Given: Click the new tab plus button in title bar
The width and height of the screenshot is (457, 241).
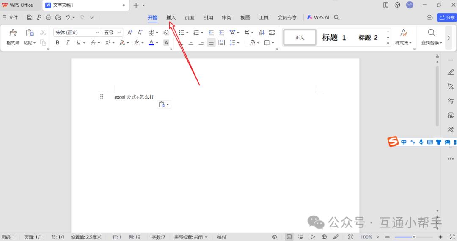Looking at the screenshot, I should (x=136, y=5).
